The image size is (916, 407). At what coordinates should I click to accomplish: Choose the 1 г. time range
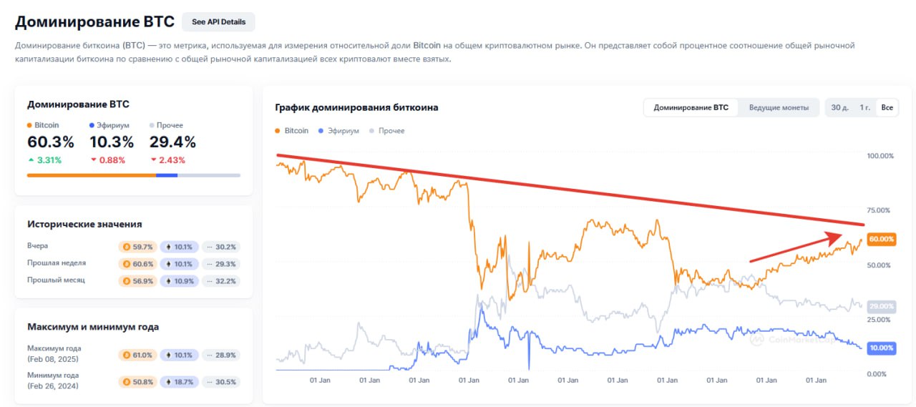click(x=865, y=107)
